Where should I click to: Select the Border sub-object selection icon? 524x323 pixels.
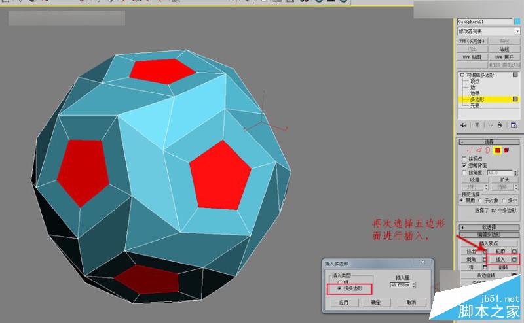point(487,150)
